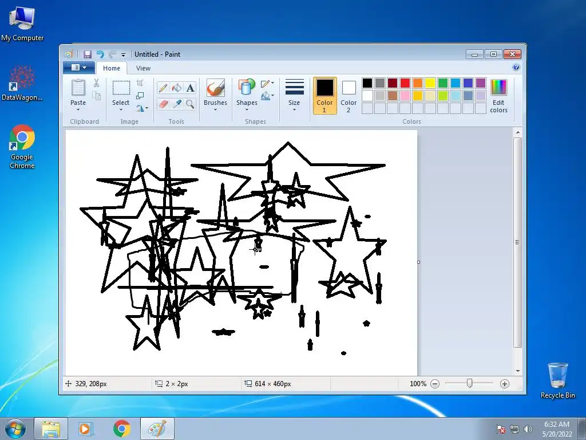Image resolution: width=586 pixels, height=440 pixels.
Task: Click the network tray icon
Action: point(514,429)
